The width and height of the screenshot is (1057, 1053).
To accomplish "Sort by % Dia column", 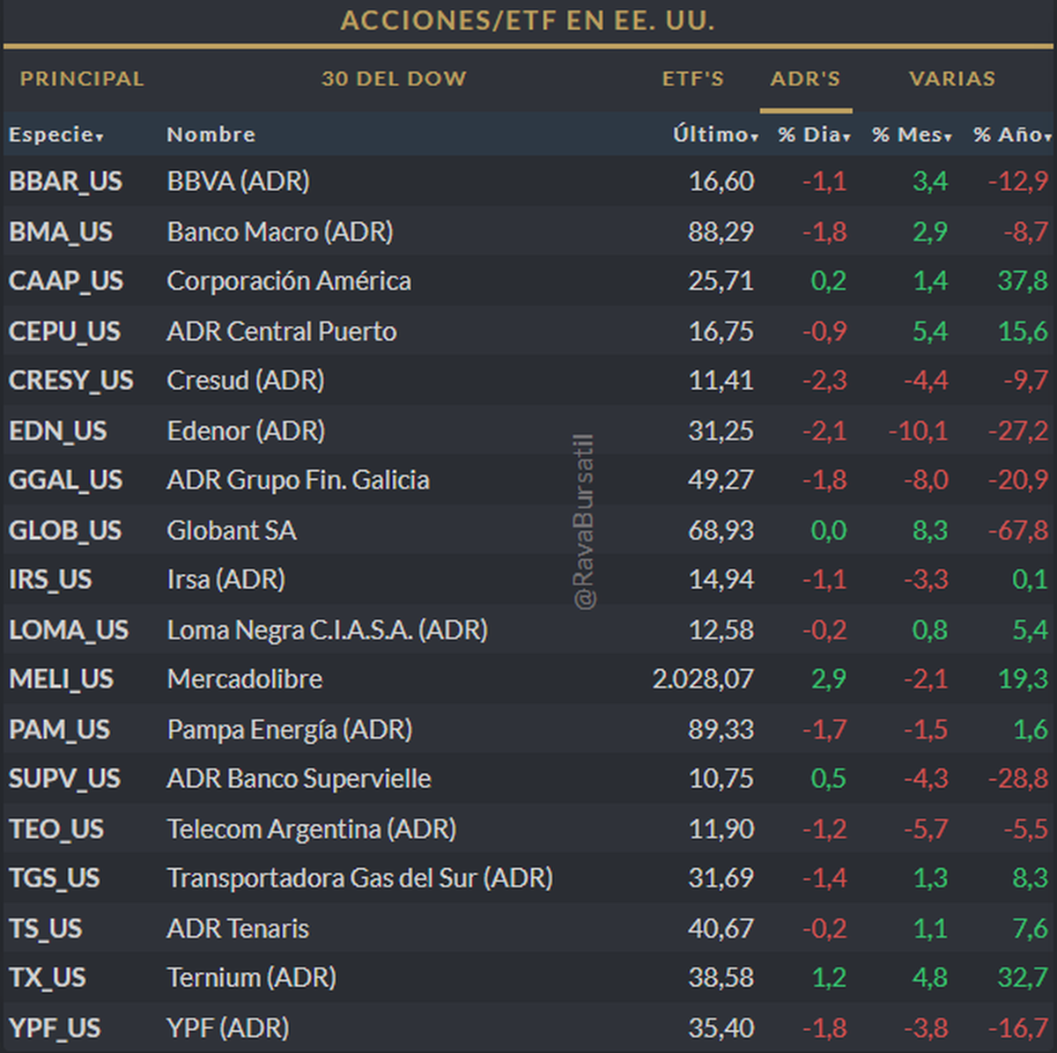I will tap(813, 135).
